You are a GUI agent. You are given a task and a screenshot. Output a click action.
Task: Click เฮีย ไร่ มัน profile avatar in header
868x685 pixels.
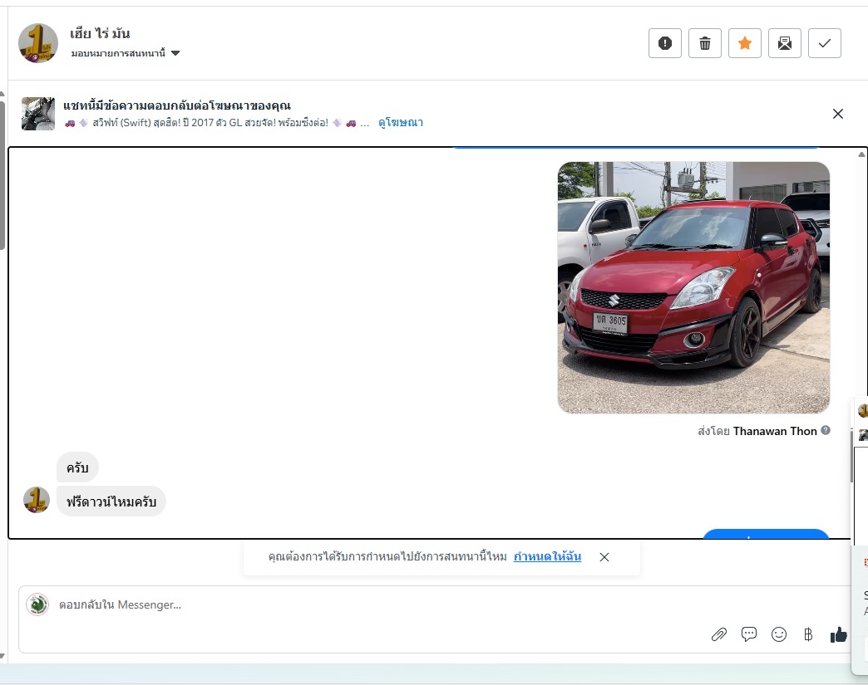click(38, 43)
